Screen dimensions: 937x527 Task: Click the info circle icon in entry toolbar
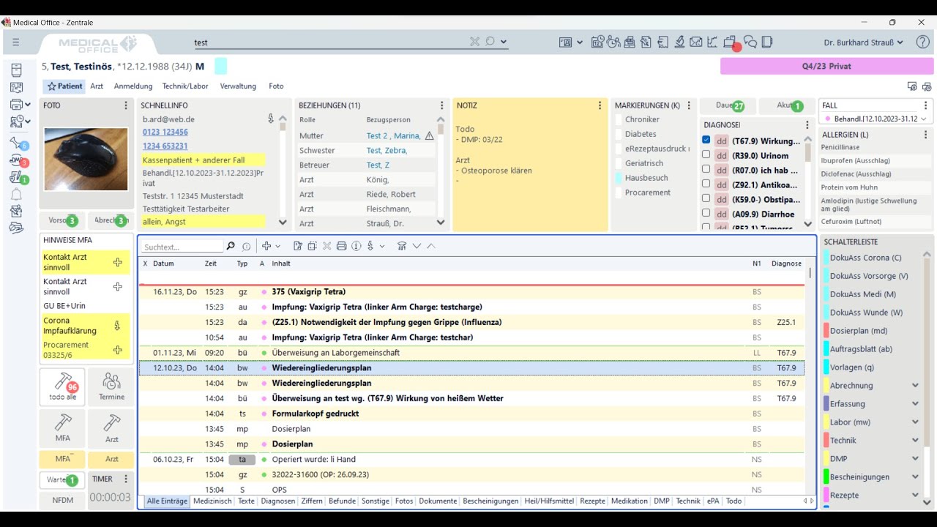(x=356, y=246)
